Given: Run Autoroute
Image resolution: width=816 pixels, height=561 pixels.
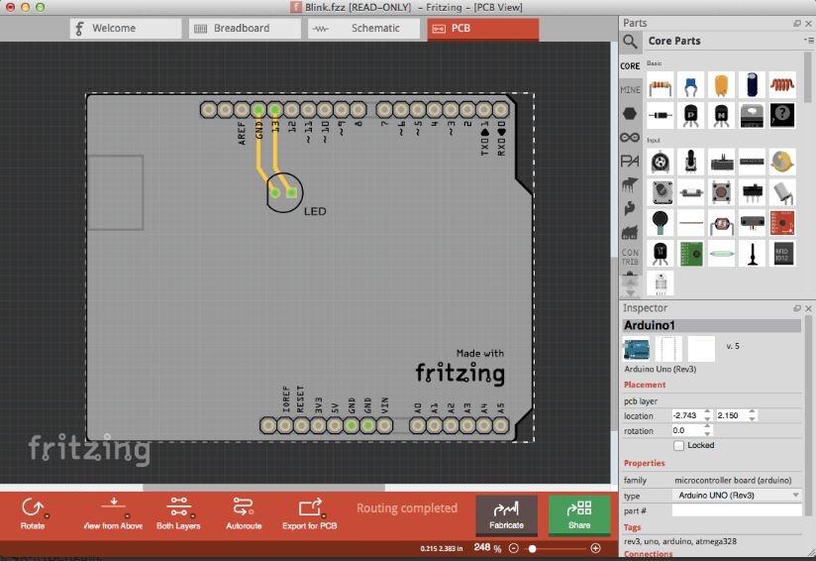Looking at the screenshot, I should [x=244, y=513].
